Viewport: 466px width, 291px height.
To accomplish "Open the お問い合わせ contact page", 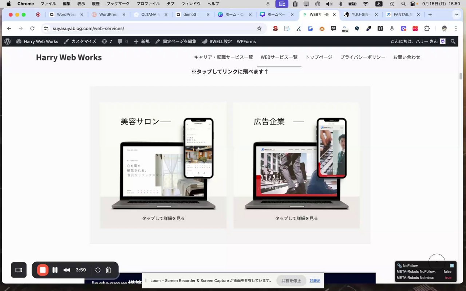I will (x=407, y=57).
